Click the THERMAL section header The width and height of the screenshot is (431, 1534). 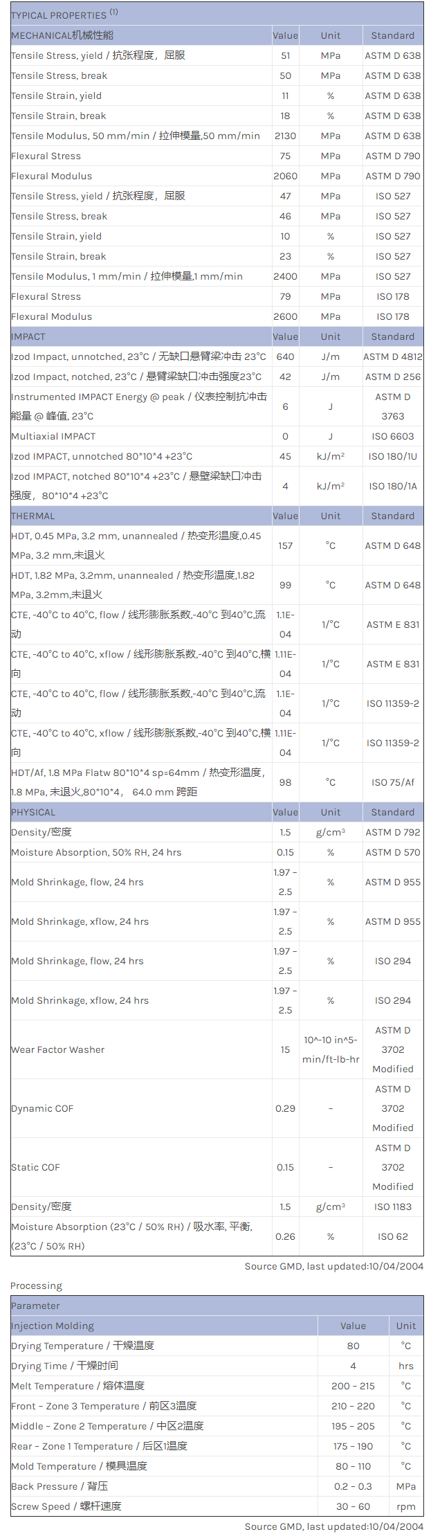pyautogui.click(x=33, y=516)
